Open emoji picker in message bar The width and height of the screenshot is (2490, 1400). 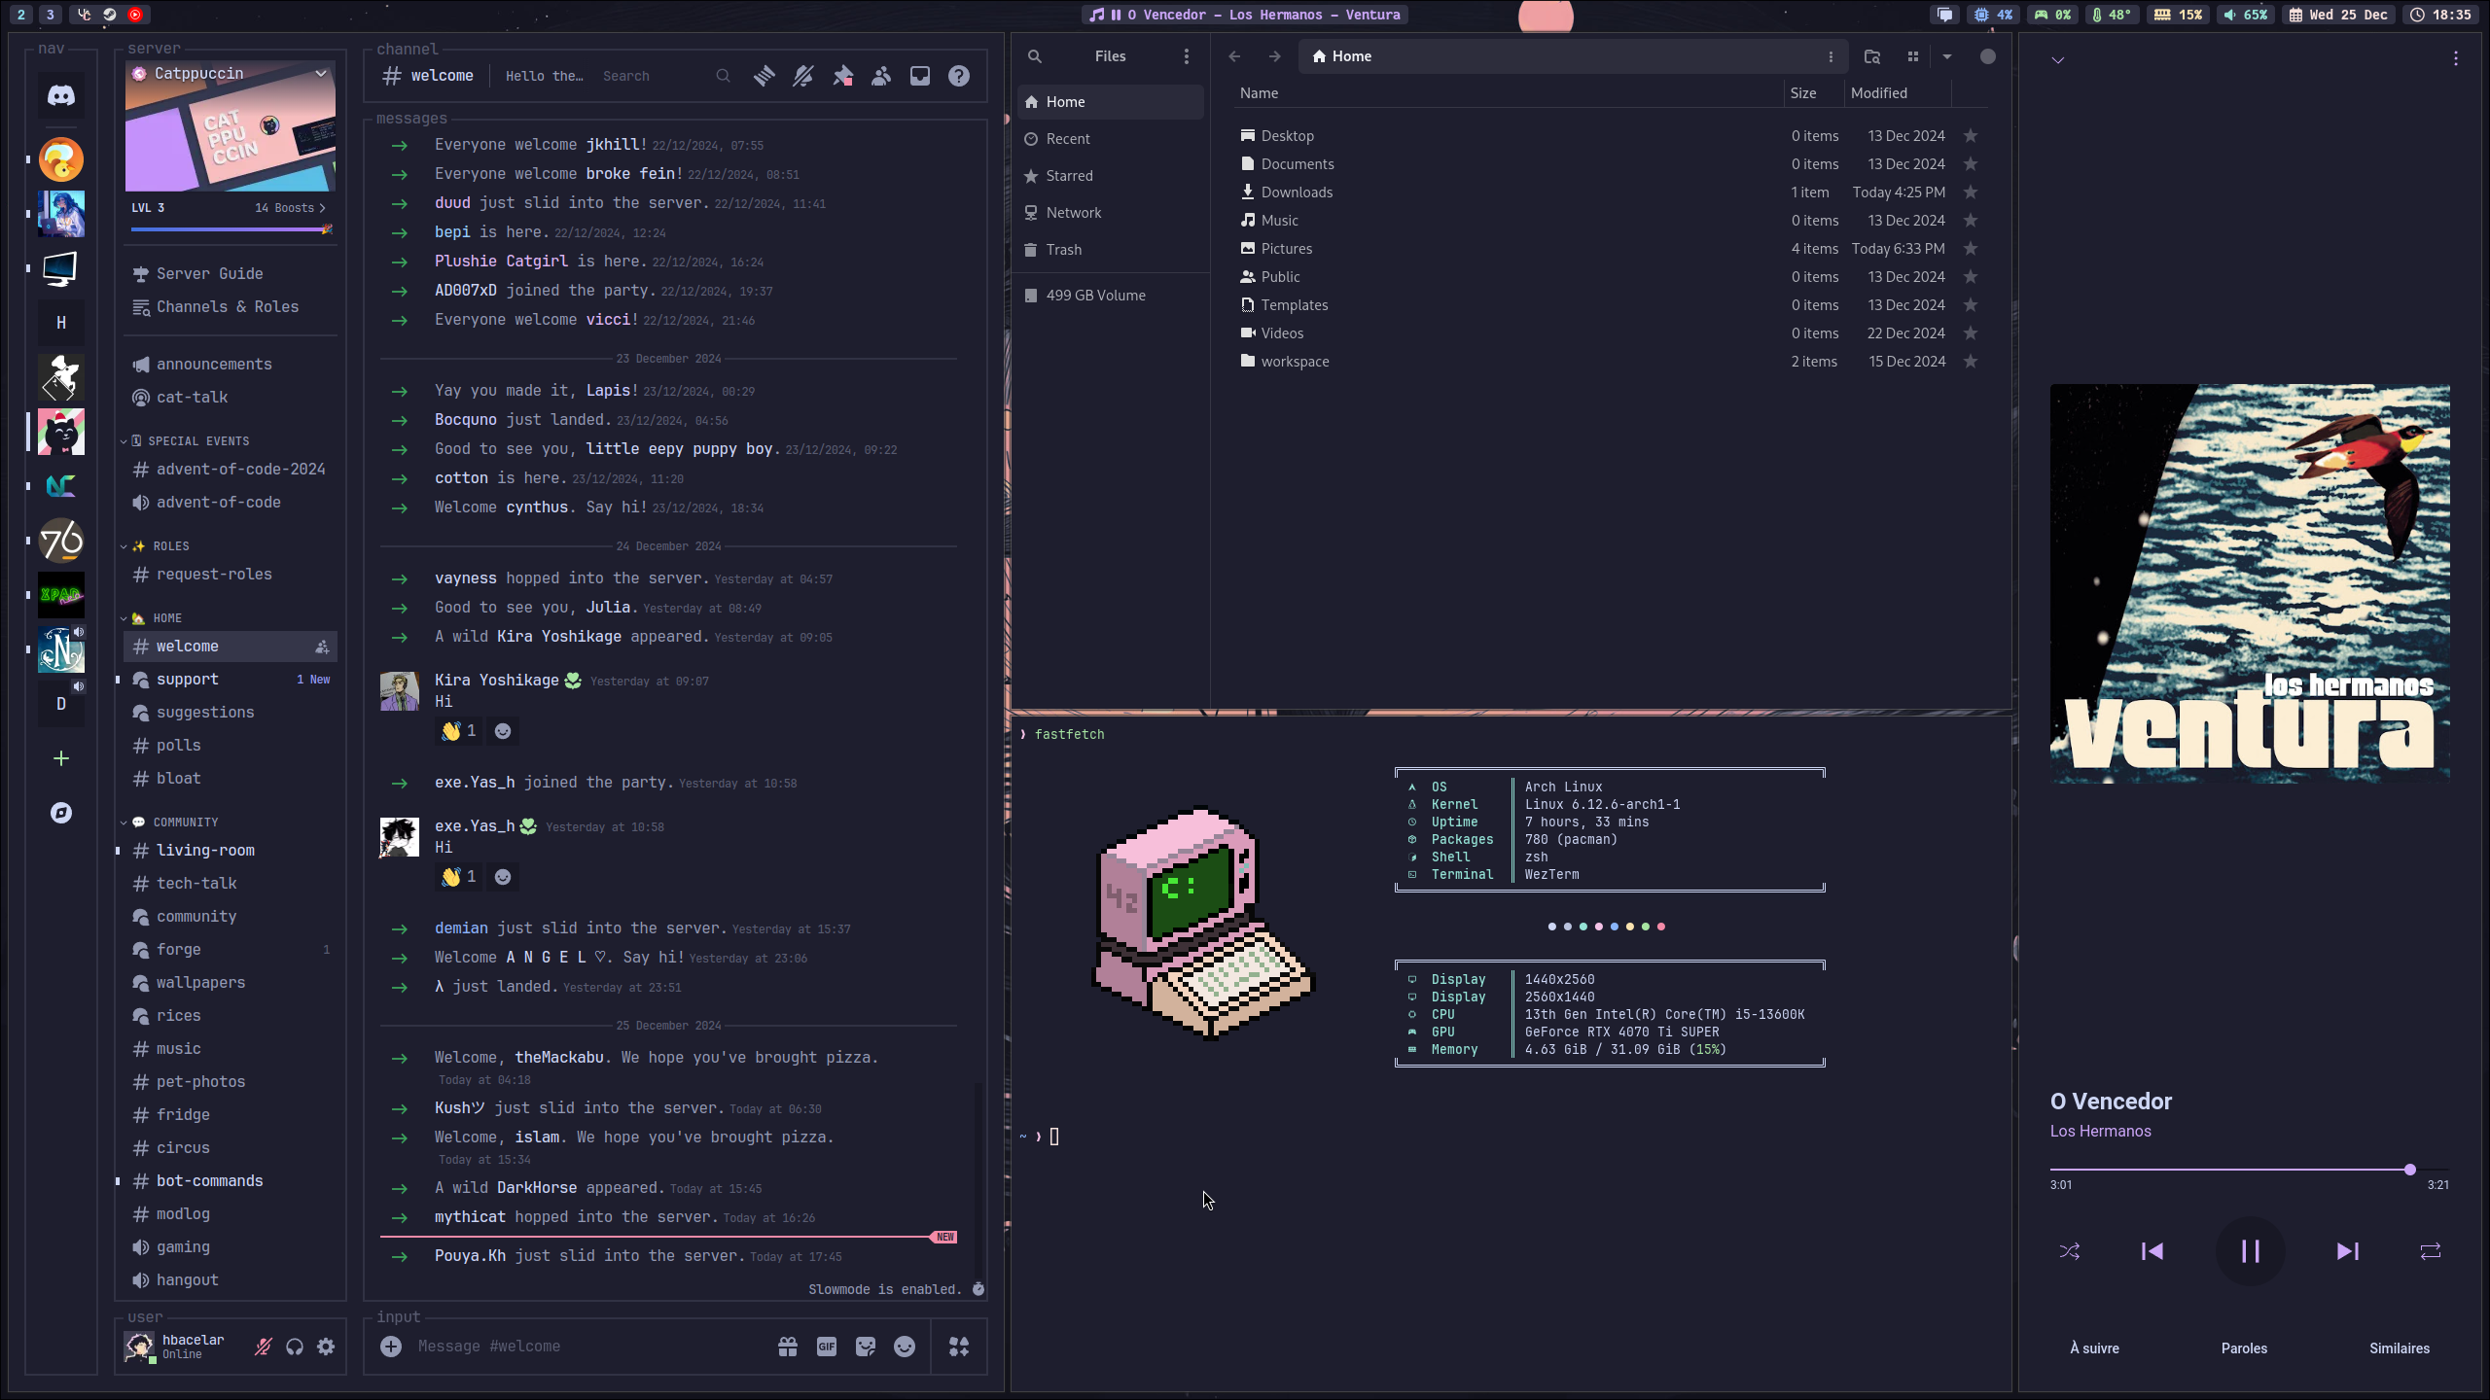(x=905, y=1347)
